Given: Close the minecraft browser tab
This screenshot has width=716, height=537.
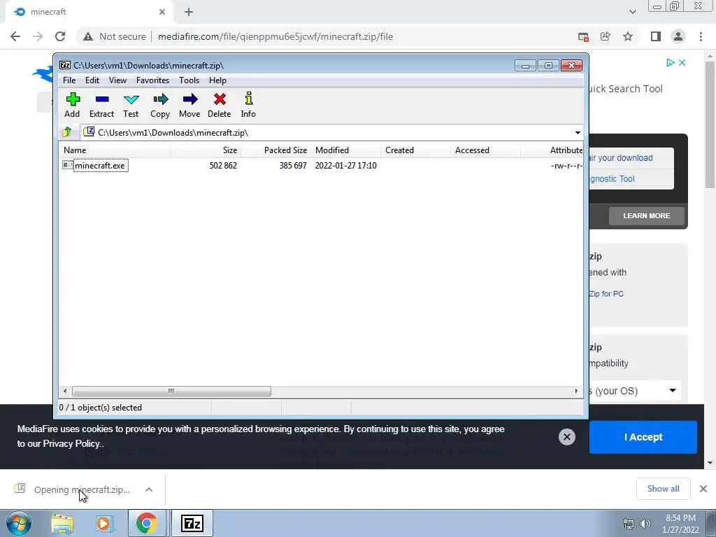Looking at the screenshot, I should 162,13.
